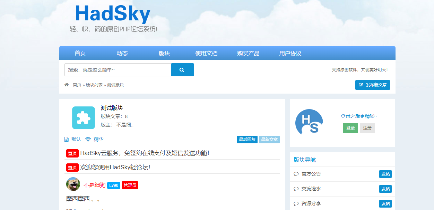434x210 pixels.
Task: Select 购买产品 in the navigation bar
Action: click(x=248, y=53)
